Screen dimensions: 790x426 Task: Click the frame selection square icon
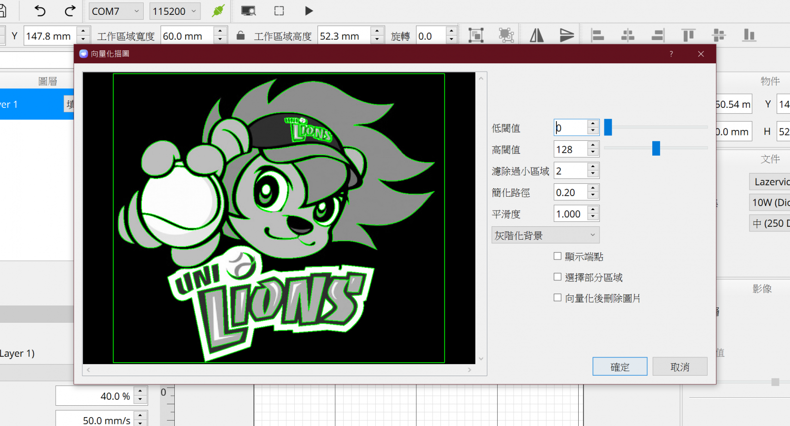pyautogui.click(x=279, y=11)
